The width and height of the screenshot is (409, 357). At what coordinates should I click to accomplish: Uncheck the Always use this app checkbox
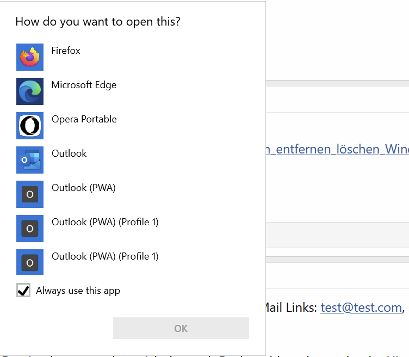(23, 291)
